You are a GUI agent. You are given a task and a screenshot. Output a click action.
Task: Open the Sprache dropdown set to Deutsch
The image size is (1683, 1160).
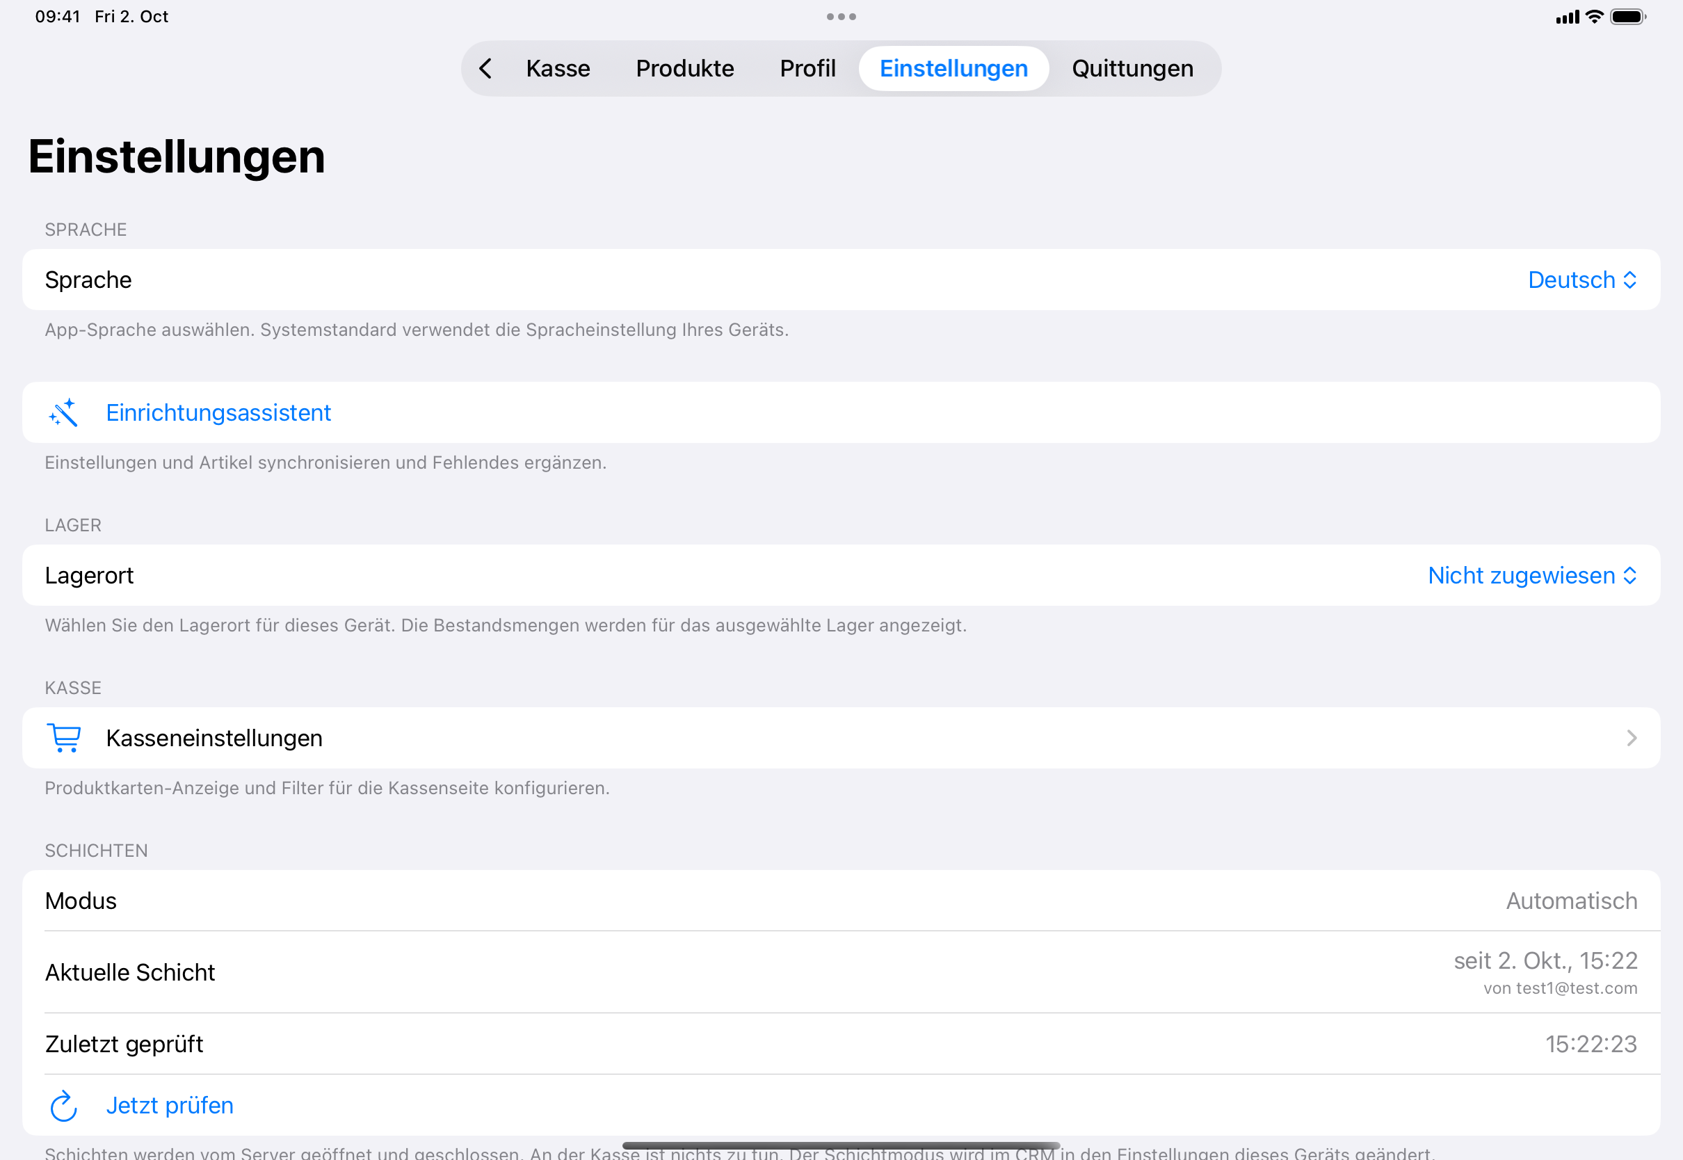1582,280
